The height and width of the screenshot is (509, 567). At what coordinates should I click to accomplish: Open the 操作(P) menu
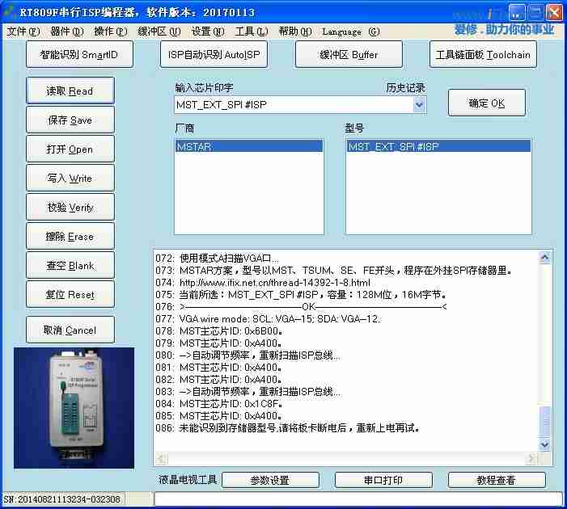click(111, 32)
